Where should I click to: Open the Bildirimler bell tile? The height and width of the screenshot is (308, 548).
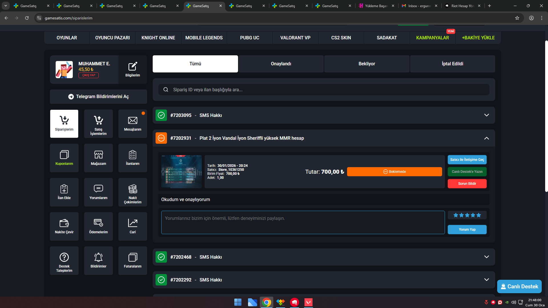coord(98,261)
